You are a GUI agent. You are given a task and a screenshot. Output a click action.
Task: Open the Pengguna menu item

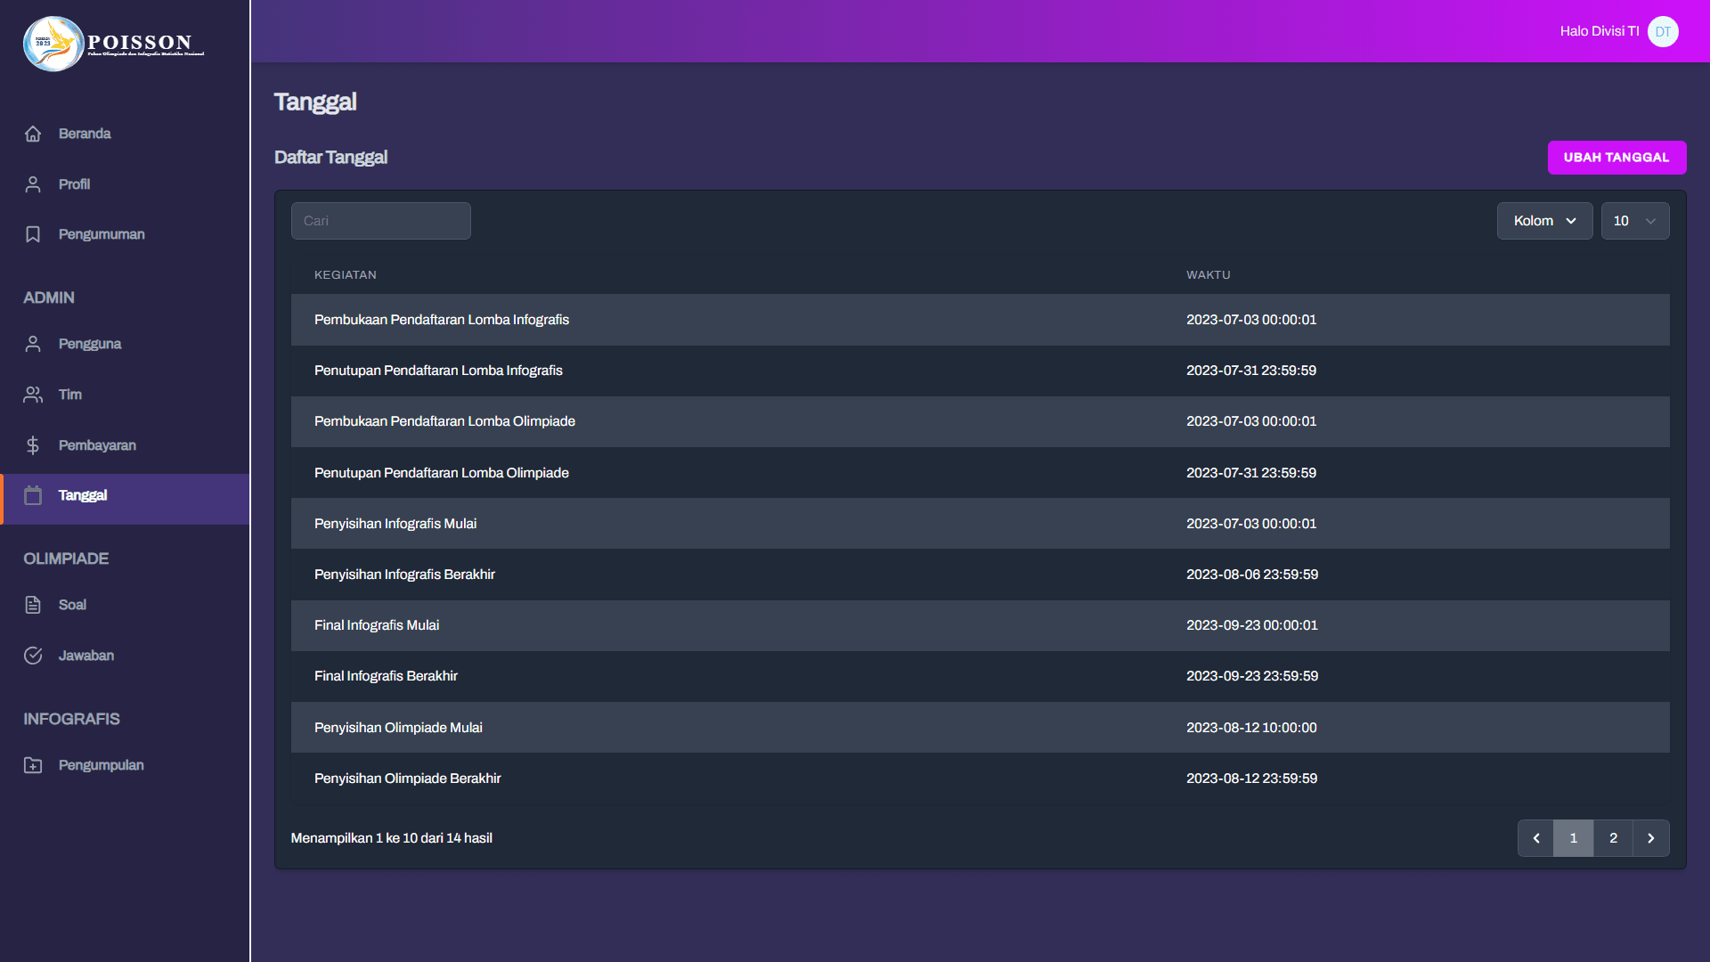89,344
